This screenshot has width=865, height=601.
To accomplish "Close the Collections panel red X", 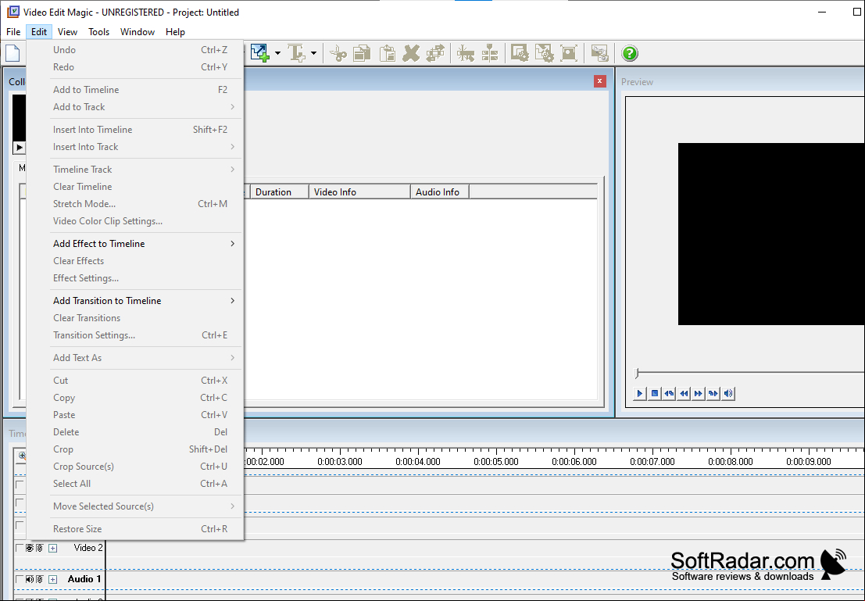I will 599,82.
